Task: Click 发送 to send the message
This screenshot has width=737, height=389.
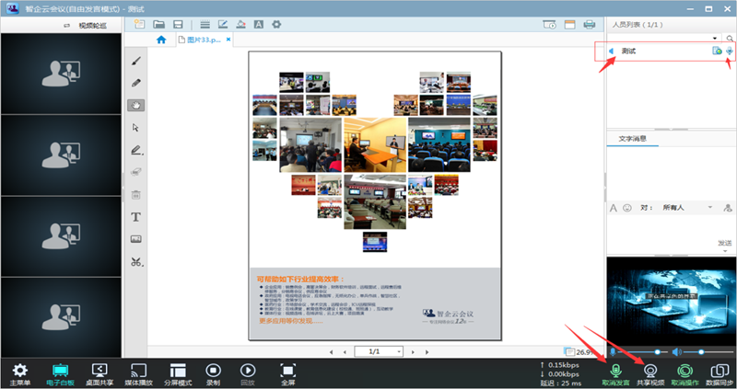Action: (724, 243)
